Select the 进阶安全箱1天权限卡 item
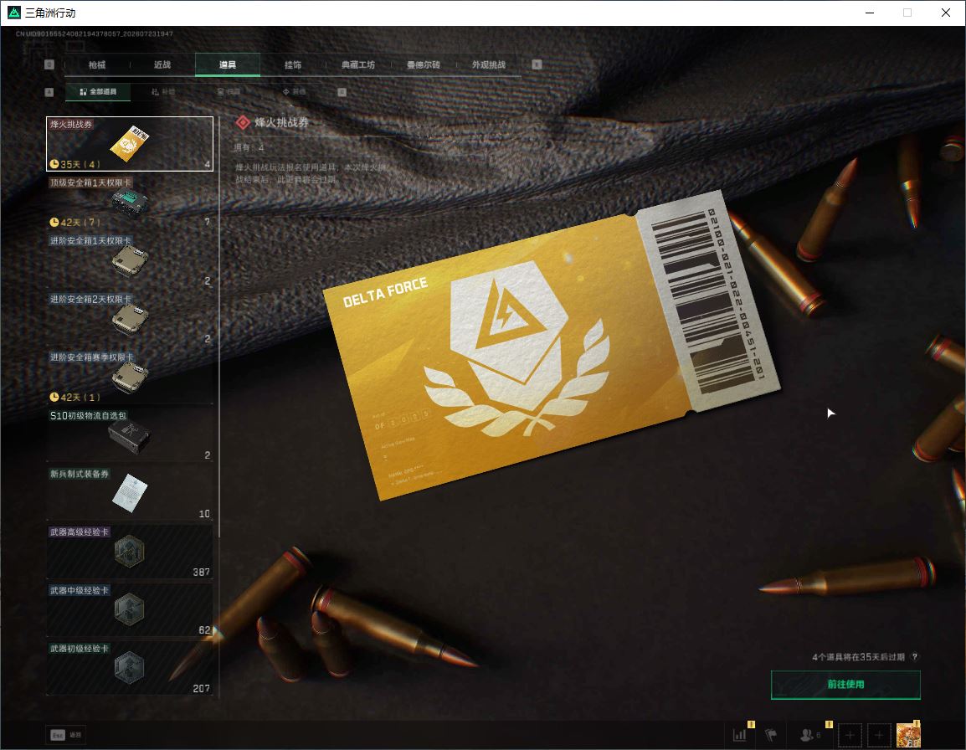Viewport: 966px width, 750px height. coord(130,260)
